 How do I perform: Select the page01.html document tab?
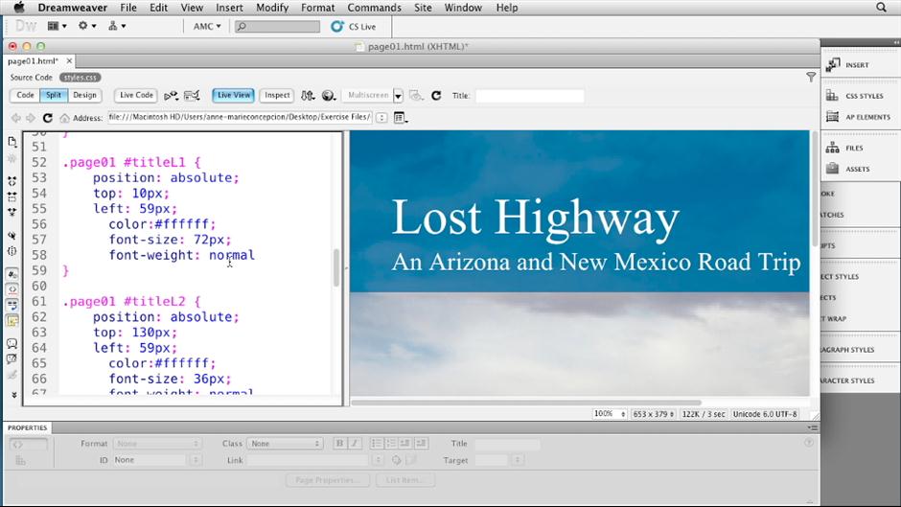point(33,61)
